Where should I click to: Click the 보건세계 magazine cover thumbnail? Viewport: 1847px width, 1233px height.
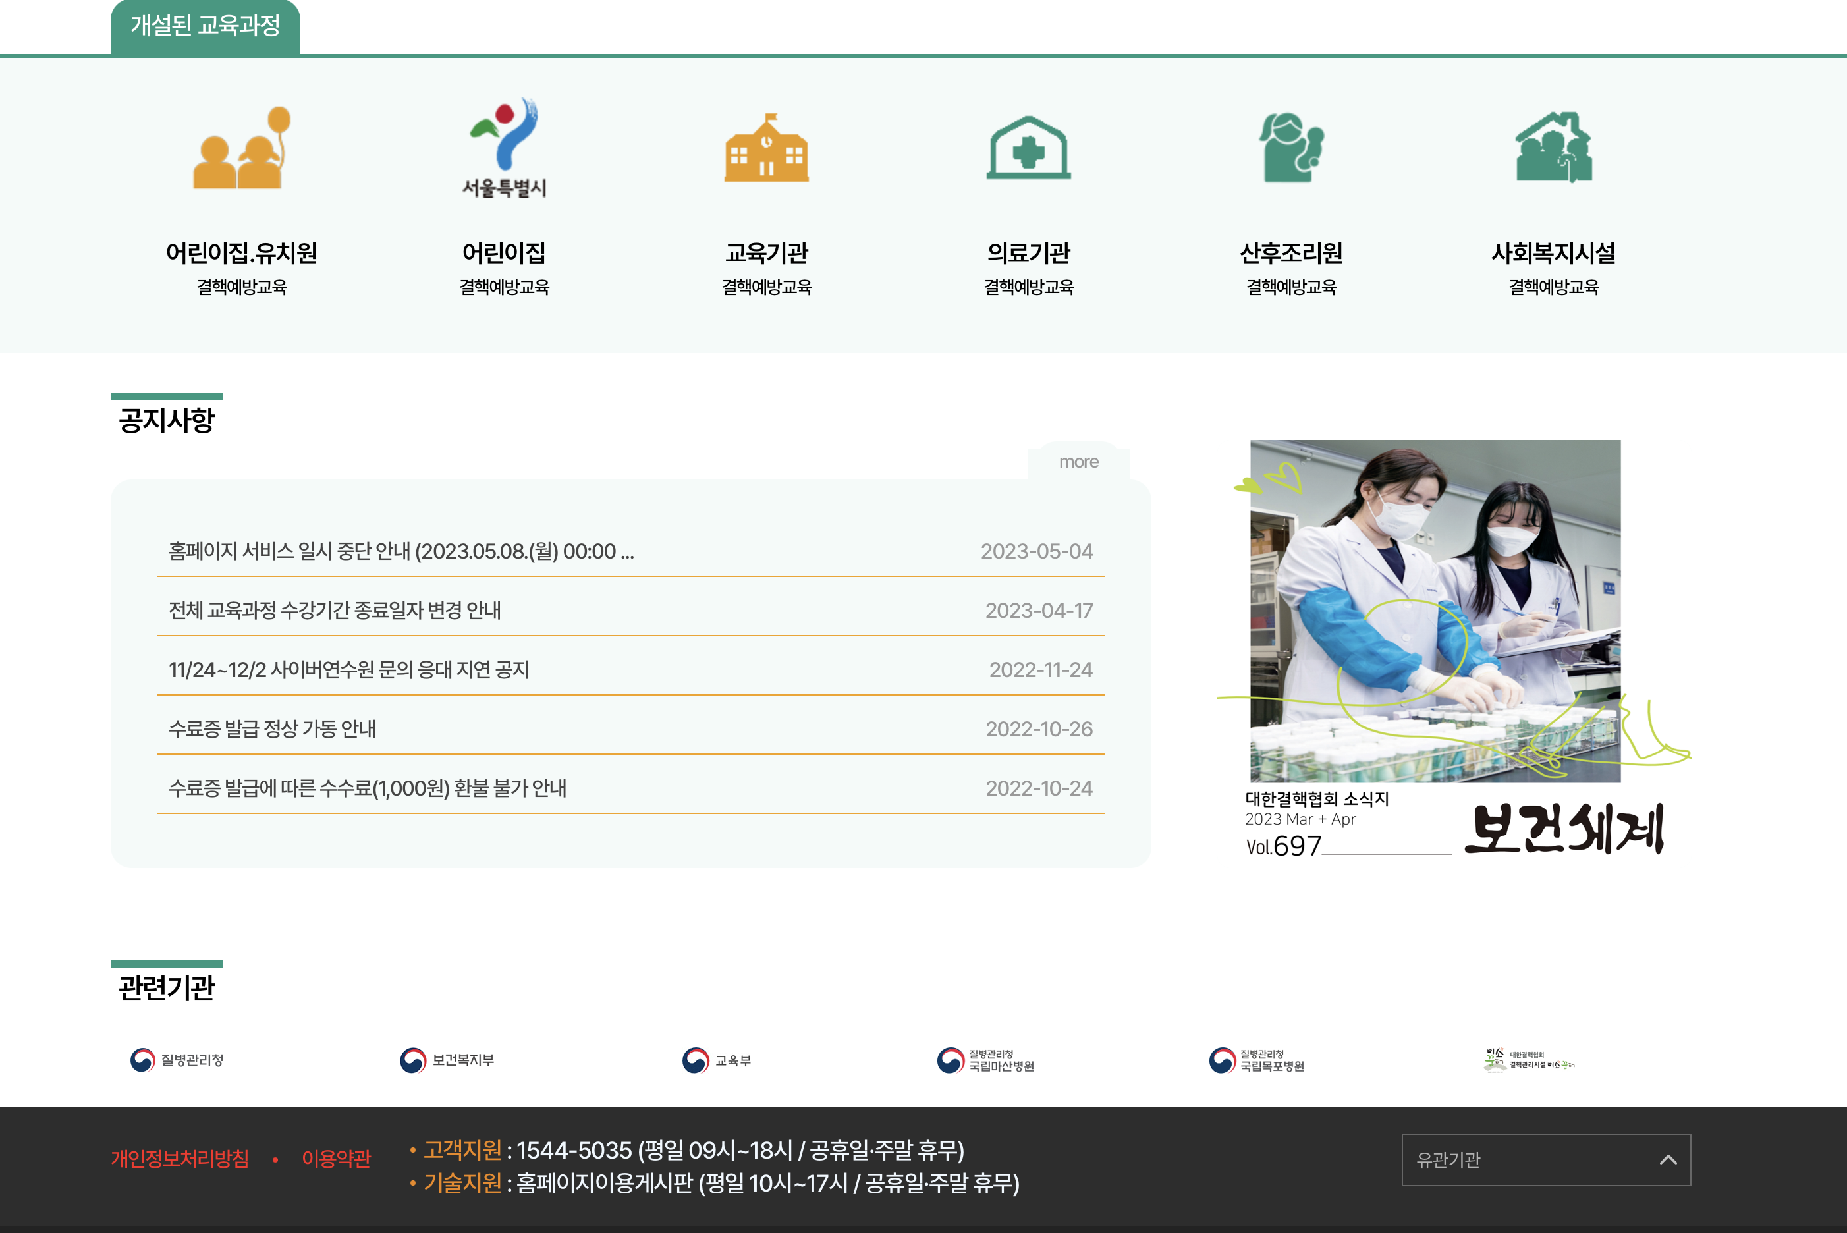click(1435, 611)
